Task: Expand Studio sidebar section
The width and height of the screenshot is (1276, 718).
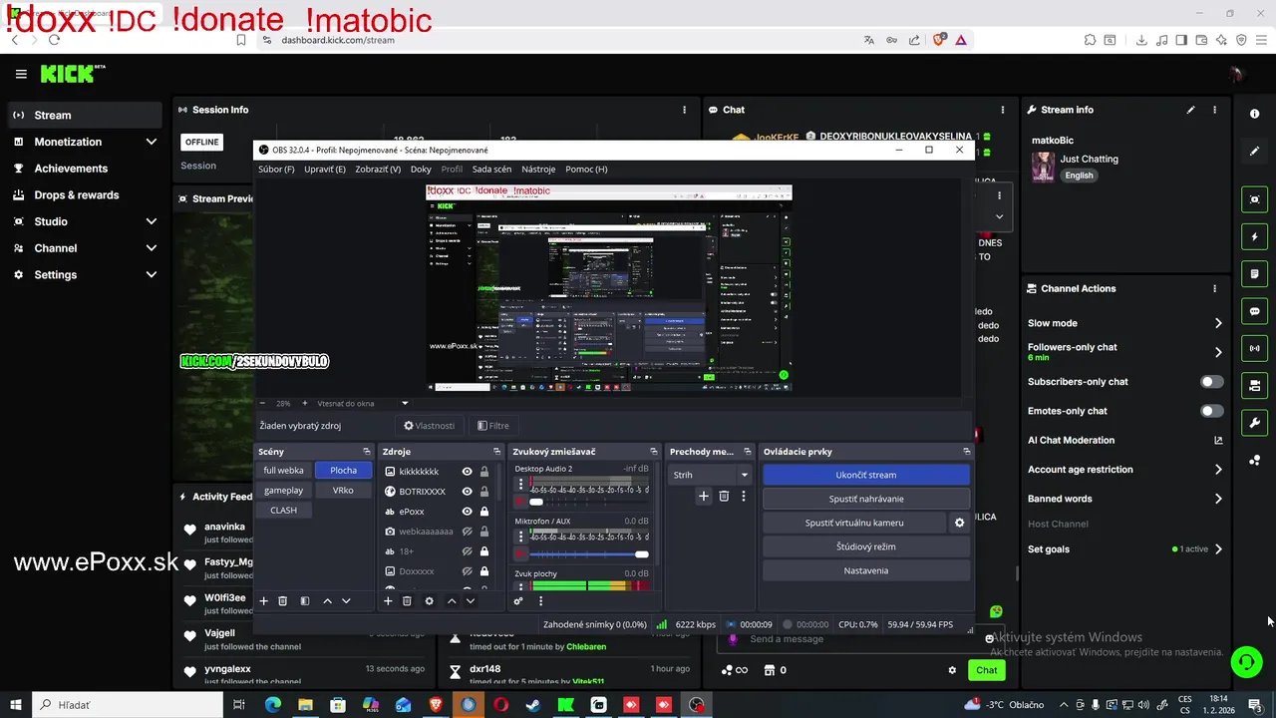Action: pos(152,221)
